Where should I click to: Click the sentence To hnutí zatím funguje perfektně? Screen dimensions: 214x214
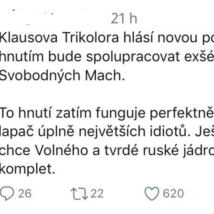(x=107, y=113)
